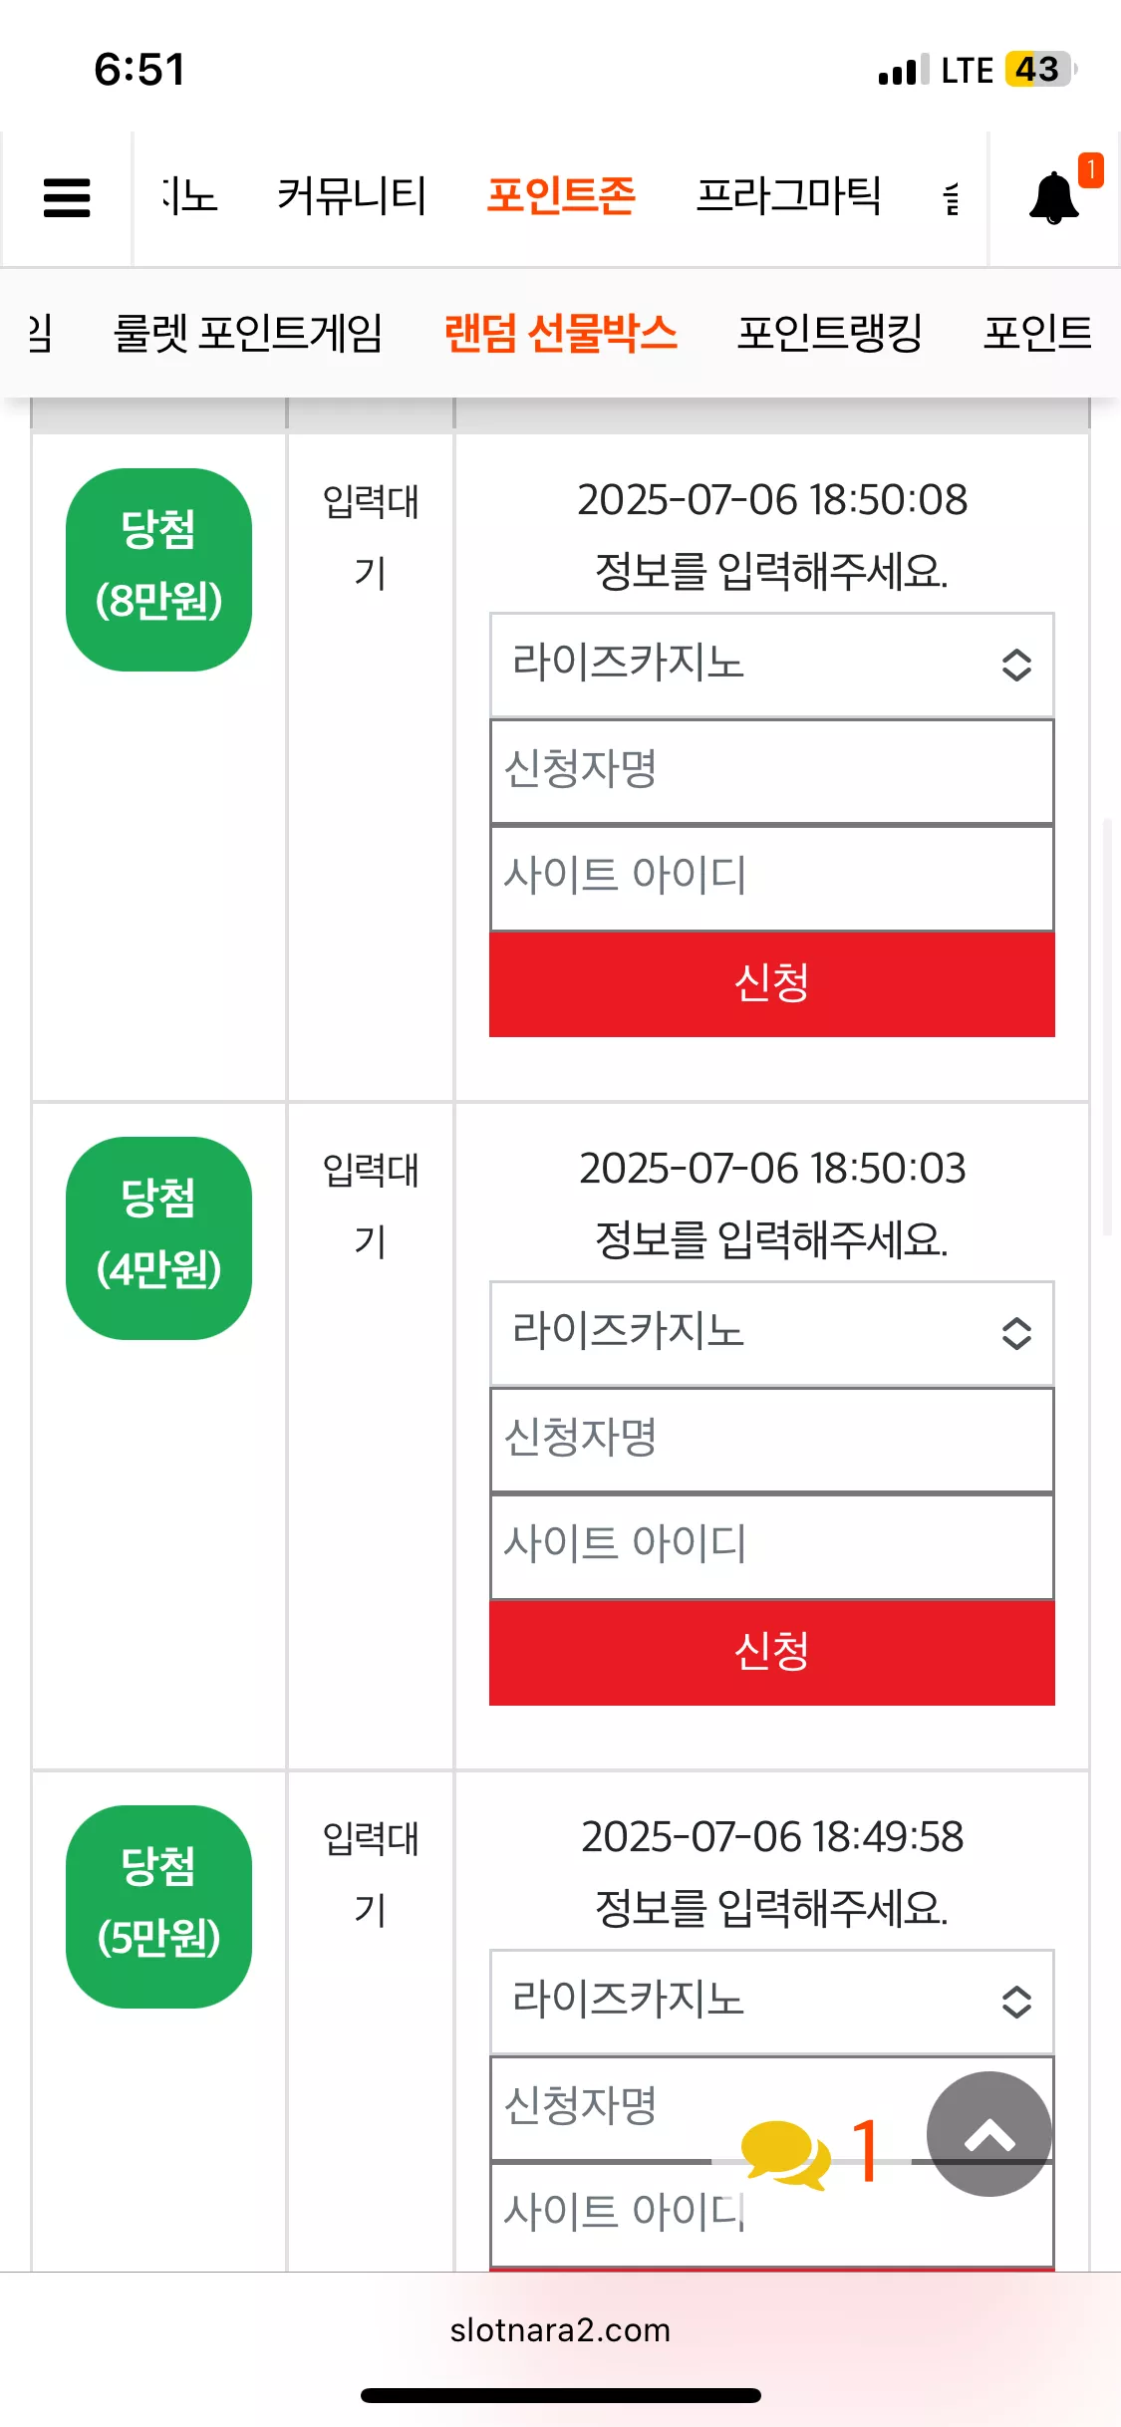This screenshot has height=2427, width=1121.
Task: Select the 포인트존 menu item
Action: pyautogui.click(x=561, y=195)
